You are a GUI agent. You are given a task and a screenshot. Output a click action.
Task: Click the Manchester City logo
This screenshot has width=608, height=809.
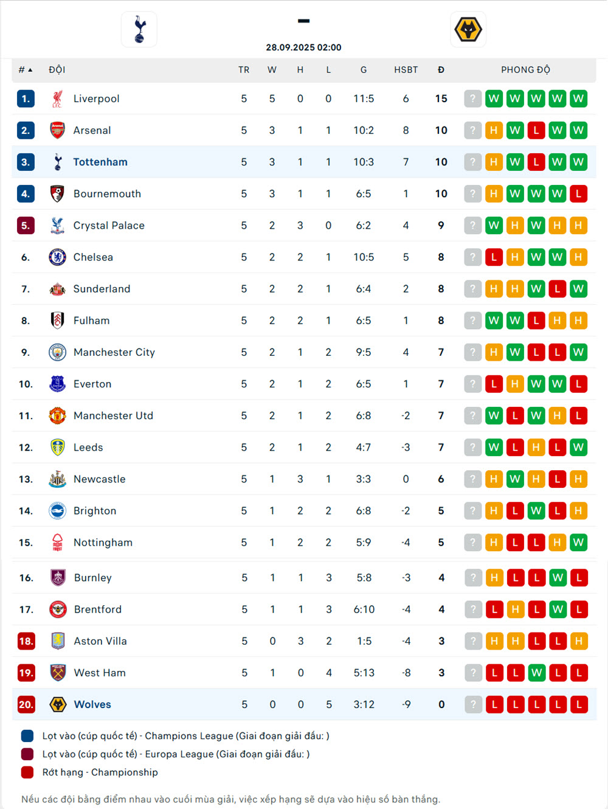click(x=57, y=352)
